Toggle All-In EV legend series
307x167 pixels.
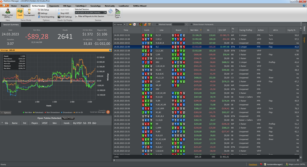tap(78, 113)
